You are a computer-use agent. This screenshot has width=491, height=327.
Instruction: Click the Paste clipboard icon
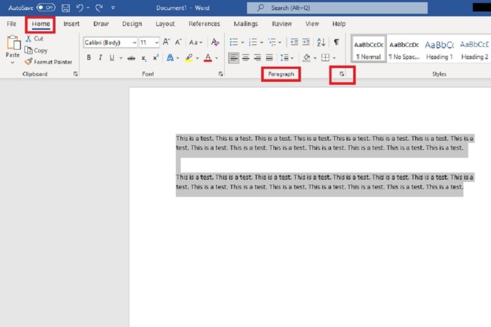[x=13, y=42]
